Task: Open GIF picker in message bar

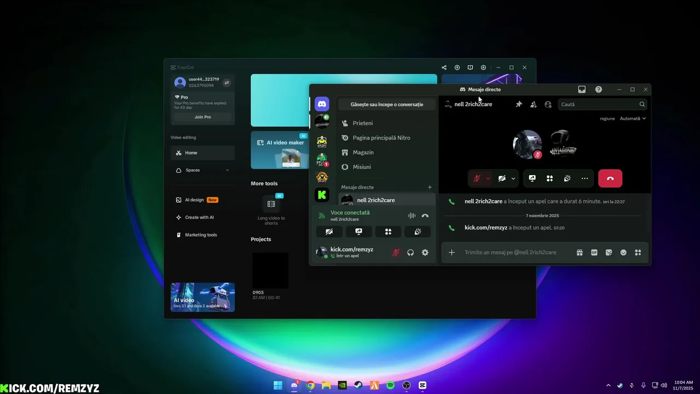Action: [x=594, y=252]
